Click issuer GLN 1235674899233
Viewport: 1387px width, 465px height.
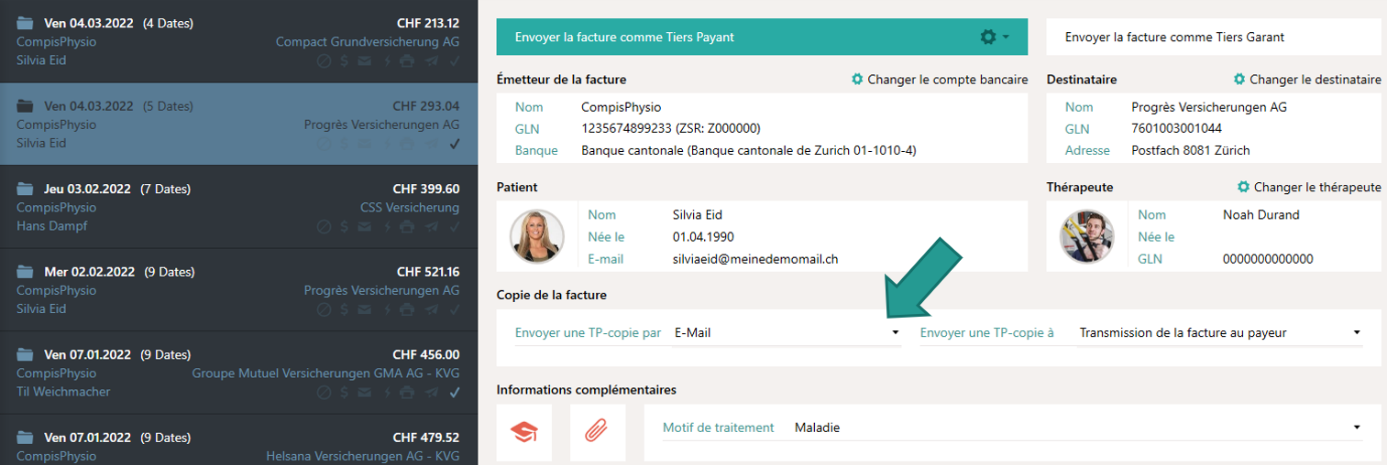coord(626,129)
